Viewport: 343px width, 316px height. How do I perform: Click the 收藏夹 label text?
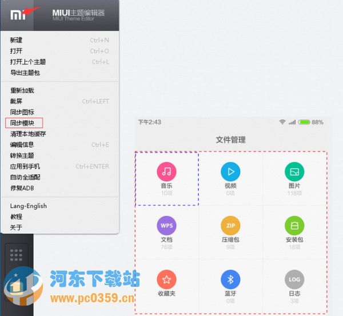(x=167, y=294)
